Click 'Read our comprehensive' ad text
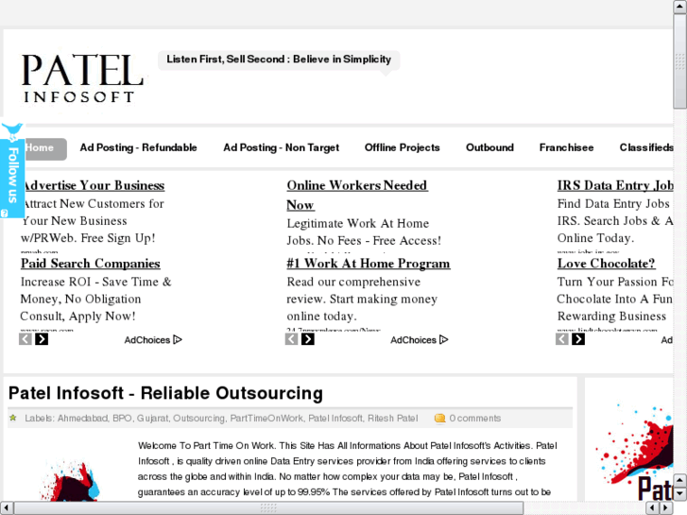The image size is (687, 515). click(353, 282)
